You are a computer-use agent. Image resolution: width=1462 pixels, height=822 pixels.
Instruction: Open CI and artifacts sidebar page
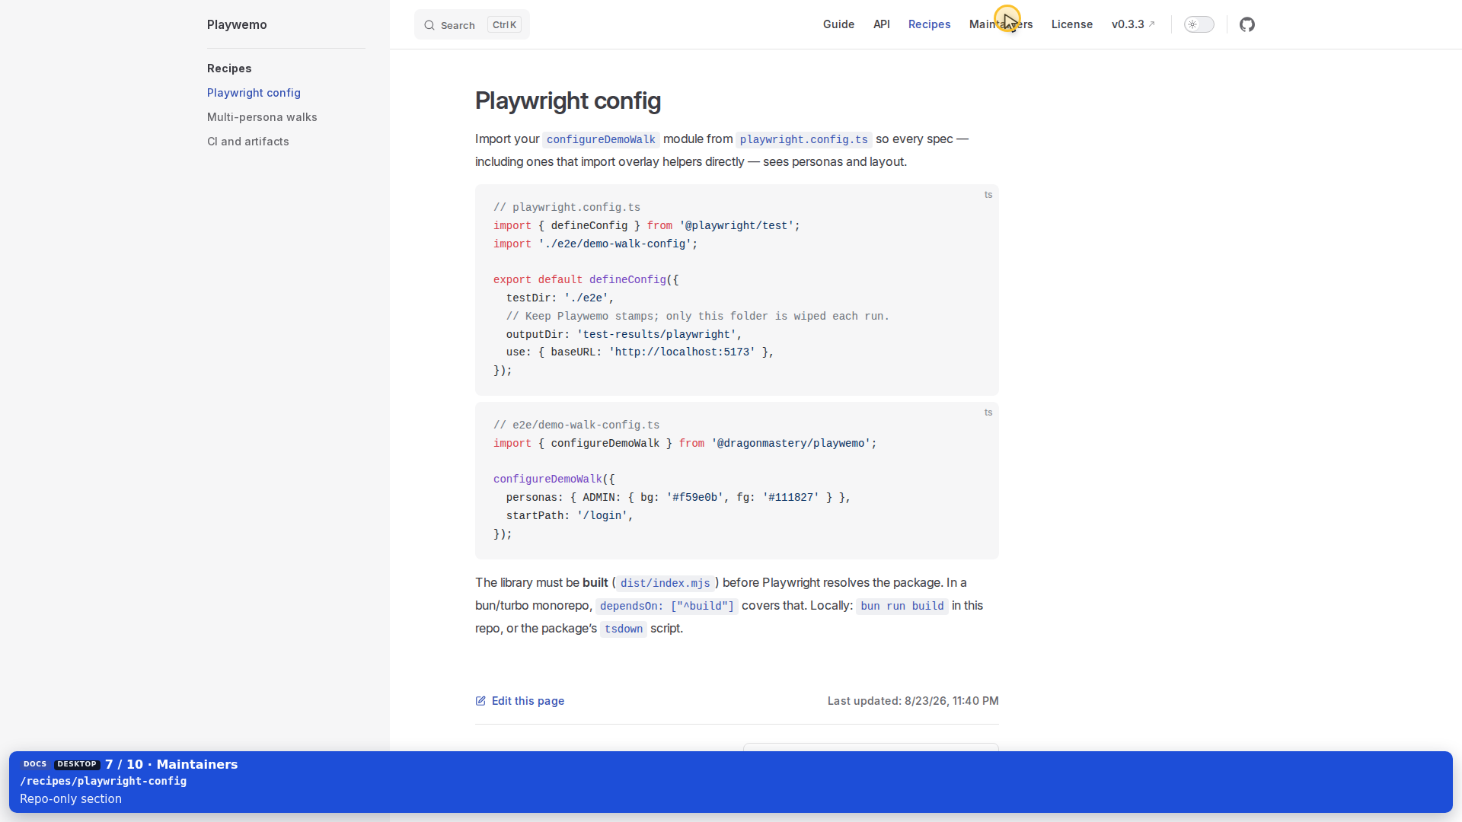pos(248,142)
